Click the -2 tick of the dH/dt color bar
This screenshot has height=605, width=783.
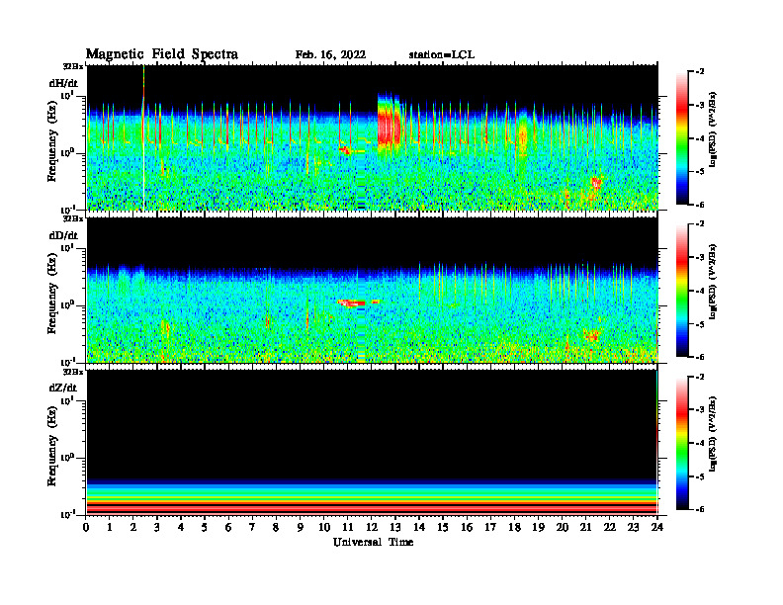(x=700, y=72)
